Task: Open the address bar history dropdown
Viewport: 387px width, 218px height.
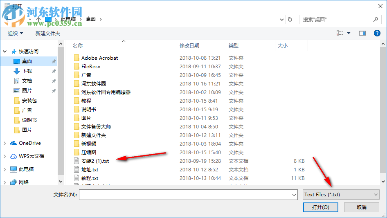Action: click(281, 19)
